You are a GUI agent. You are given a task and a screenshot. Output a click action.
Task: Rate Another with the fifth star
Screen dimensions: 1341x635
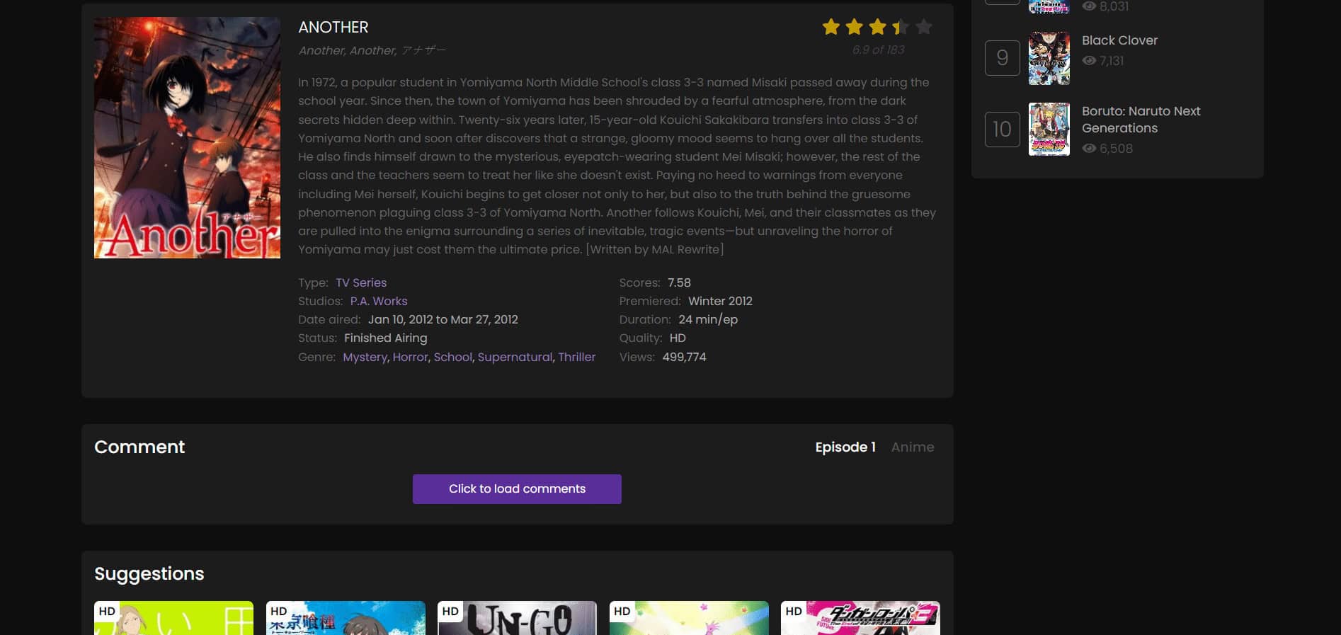(924, 27)
